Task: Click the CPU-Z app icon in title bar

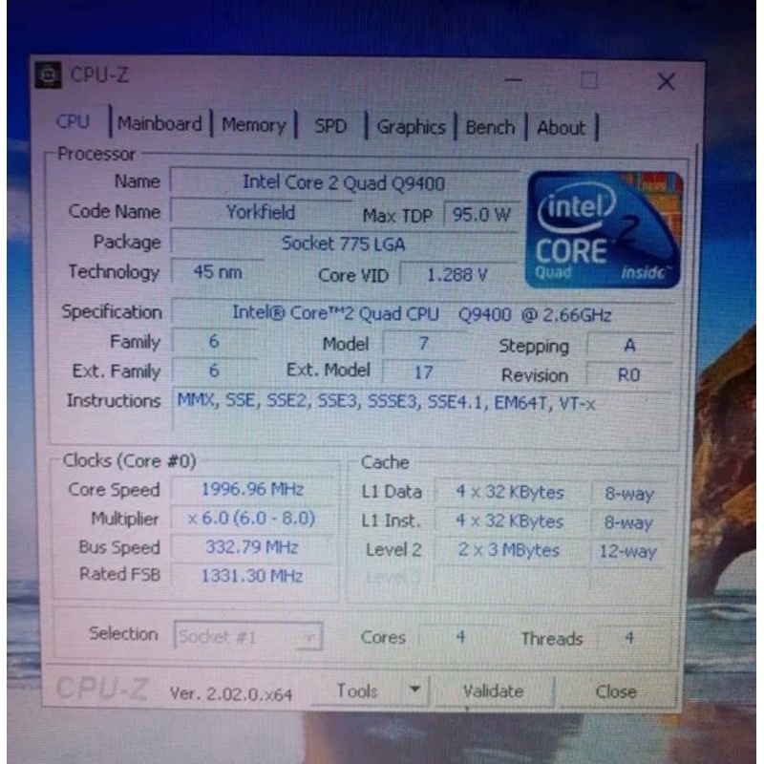Action: [x=49, y=75]
